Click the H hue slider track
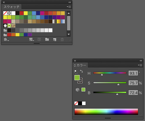 pyautogui.click(x=110, y=73)
